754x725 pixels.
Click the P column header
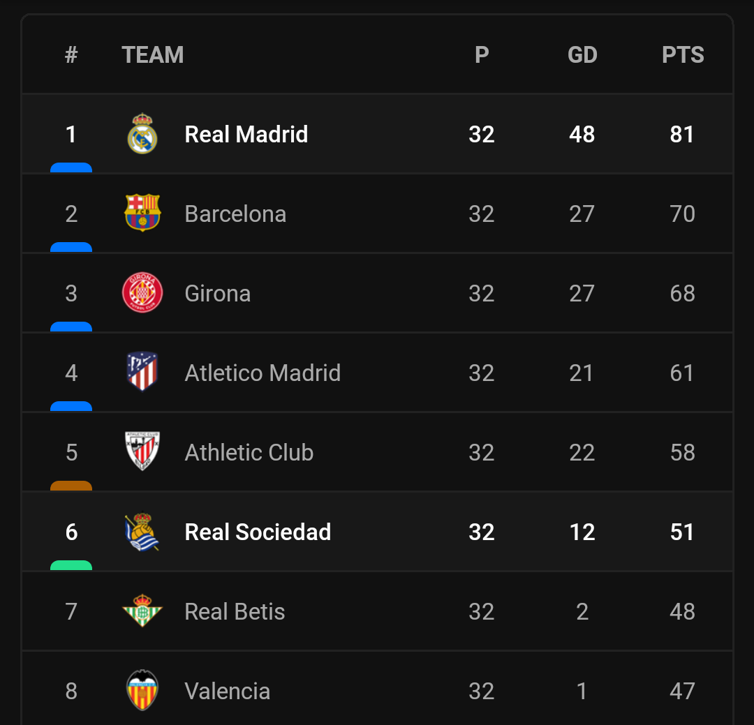[x=482, y=54]
